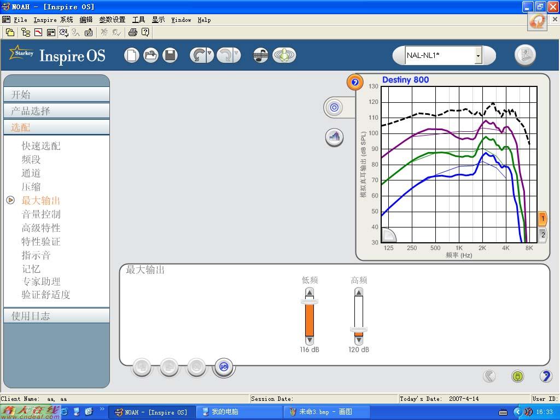Go to 频段 in the sidebar

(31, 159)
